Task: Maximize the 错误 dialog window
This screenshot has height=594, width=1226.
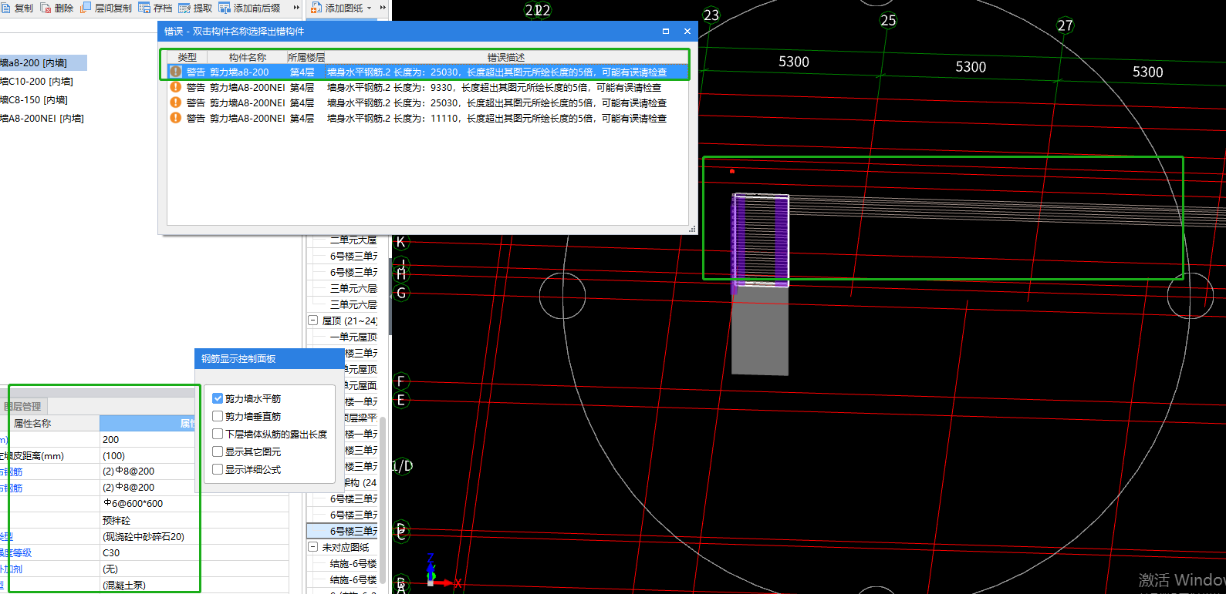Action: tap(666, 32)
